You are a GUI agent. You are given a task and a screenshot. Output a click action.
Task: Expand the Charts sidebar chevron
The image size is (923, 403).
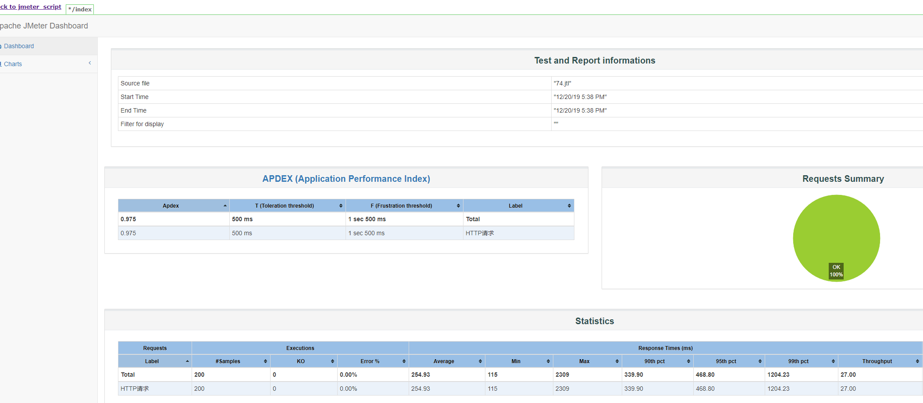[90, 63]
